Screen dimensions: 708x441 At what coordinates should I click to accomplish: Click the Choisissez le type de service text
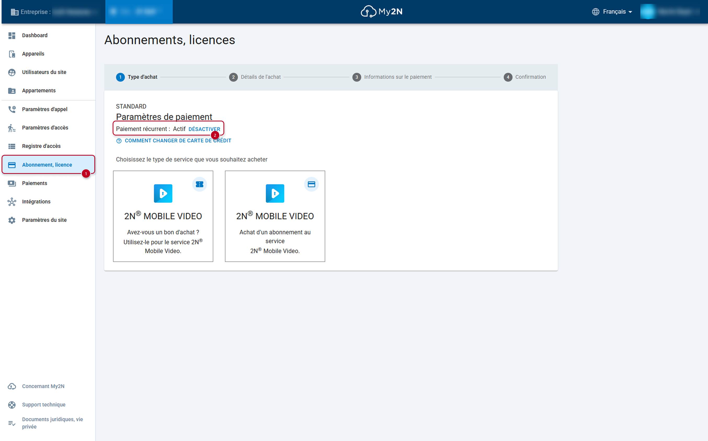(192, 160)
